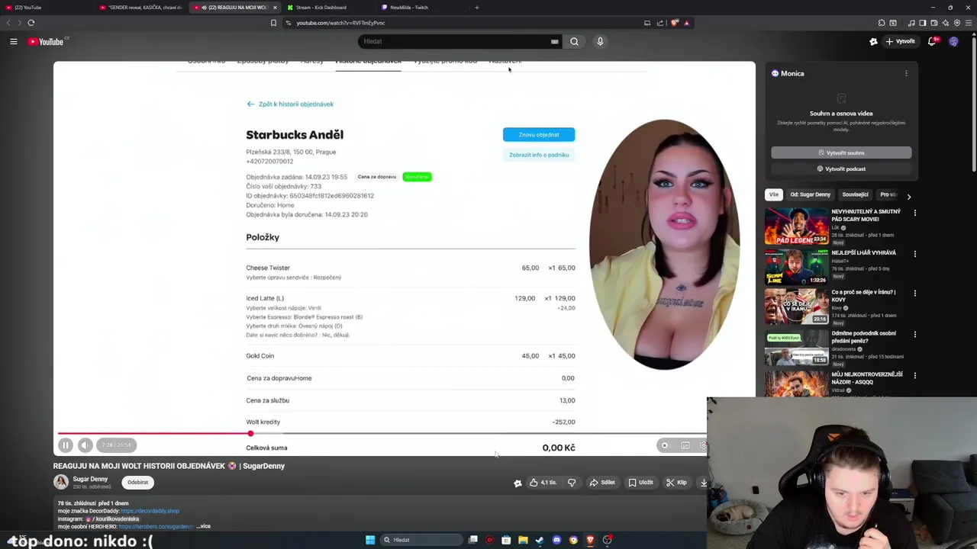Close the active REAGUJU NA MOJI tab

(275, 8)
